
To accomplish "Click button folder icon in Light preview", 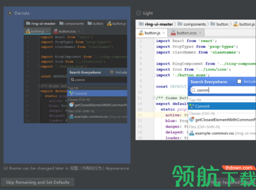I will coord(213,24).
